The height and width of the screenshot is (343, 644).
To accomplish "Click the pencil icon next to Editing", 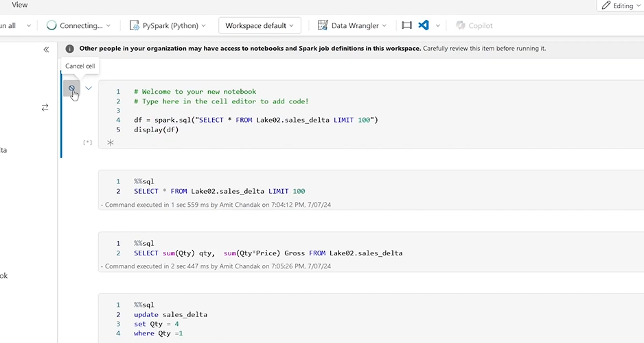I will [606, 5].
